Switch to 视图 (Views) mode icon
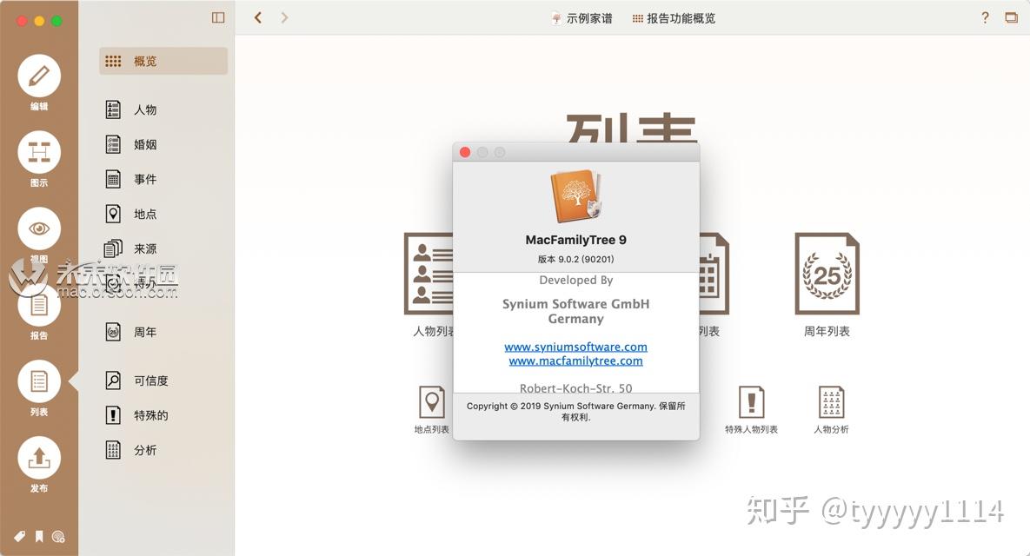 point(38,228)
